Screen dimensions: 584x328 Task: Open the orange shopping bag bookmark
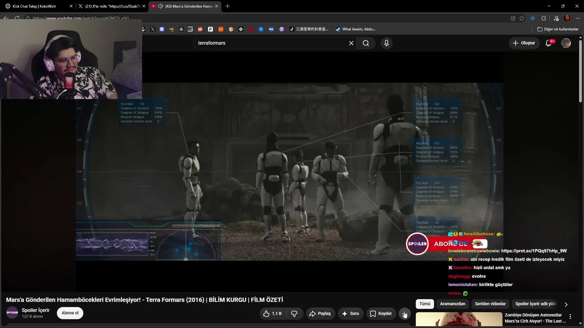pos(221,29)
